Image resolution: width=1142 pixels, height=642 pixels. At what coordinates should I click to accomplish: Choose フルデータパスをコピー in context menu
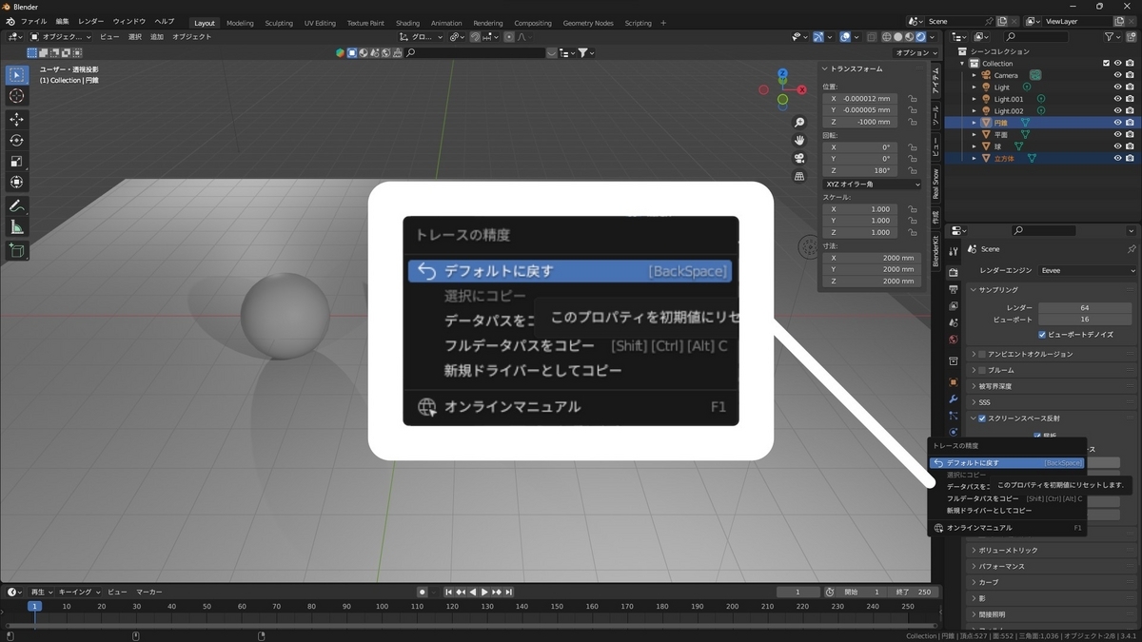1007,498
